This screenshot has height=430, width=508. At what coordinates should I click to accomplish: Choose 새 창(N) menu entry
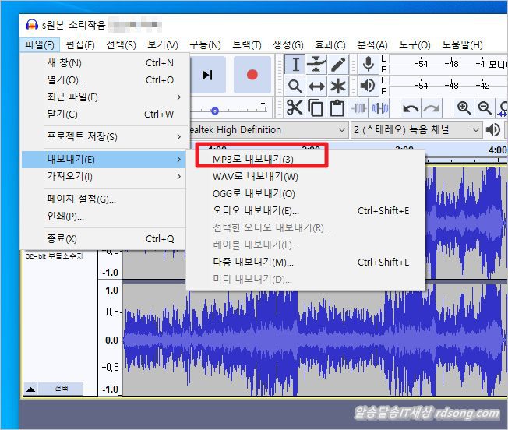tap(104, 63)
